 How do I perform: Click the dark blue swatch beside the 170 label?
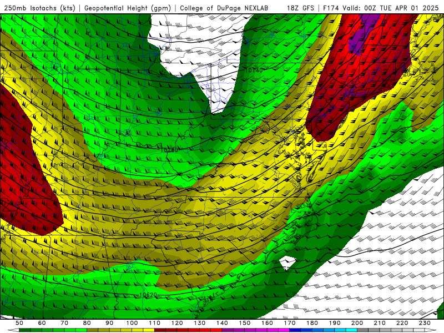295,330
